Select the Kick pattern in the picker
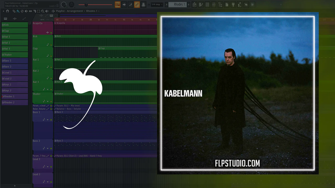This screenshot has width=335, height=188. coord(15,25)
